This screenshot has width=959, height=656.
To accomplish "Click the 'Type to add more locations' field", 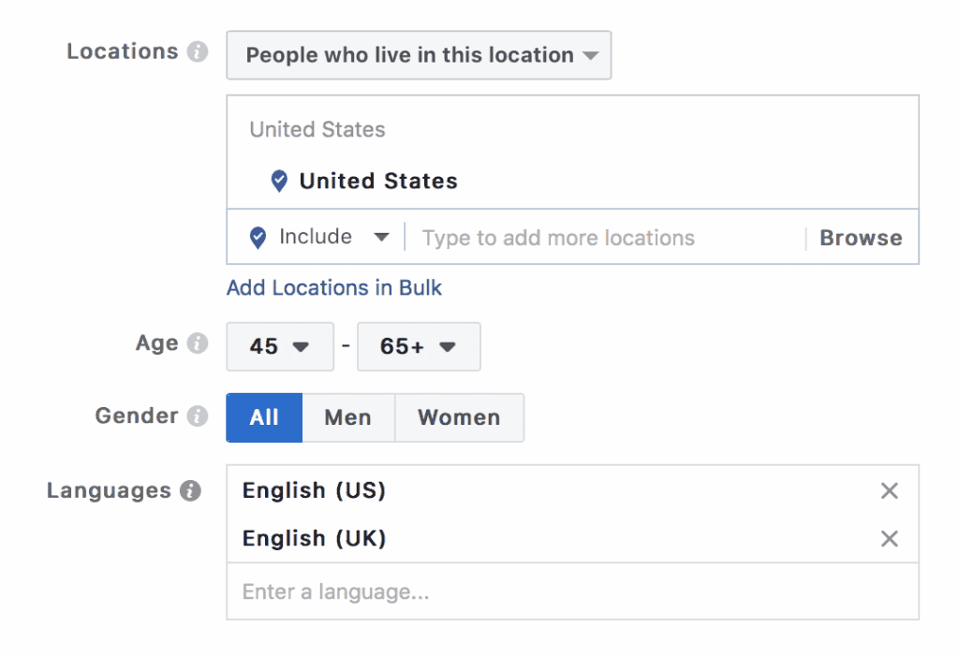I will point(558,237).
